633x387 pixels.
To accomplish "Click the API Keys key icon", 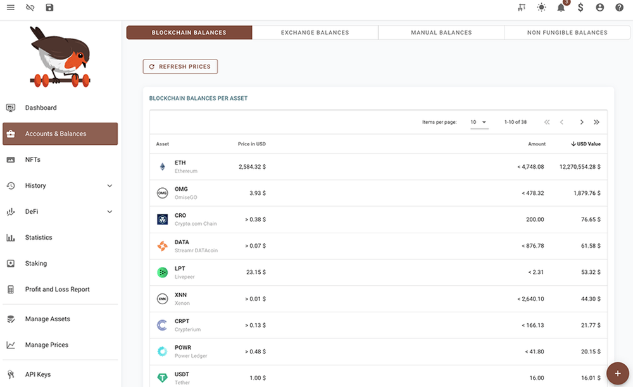I will pyautogui.click(x=11, y=374).
